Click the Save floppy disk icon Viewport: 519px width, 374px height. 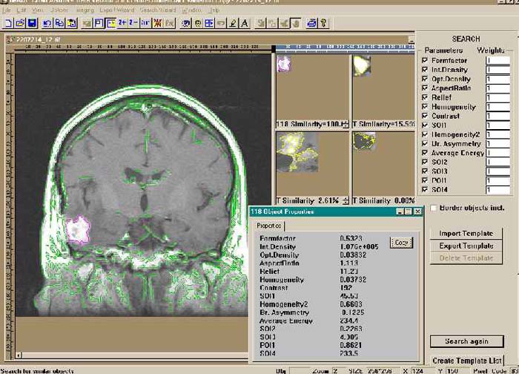click(32, 23)
